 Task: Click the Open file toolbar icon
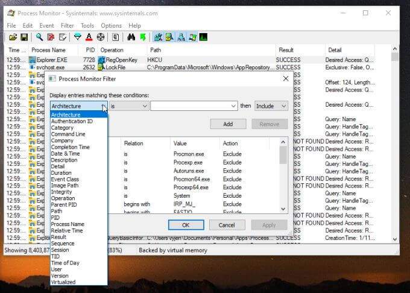coord(13,37)
